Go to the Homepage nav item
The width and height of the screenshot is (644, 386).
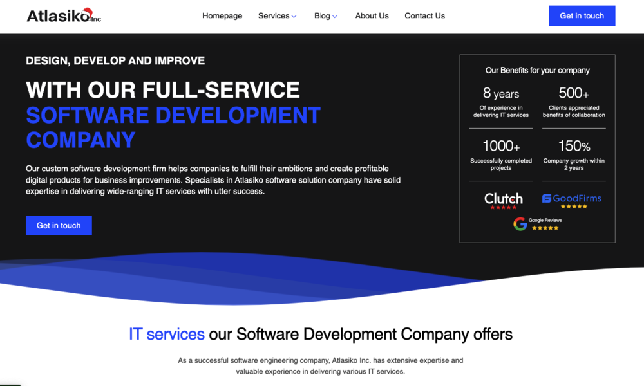coord(222,15)
